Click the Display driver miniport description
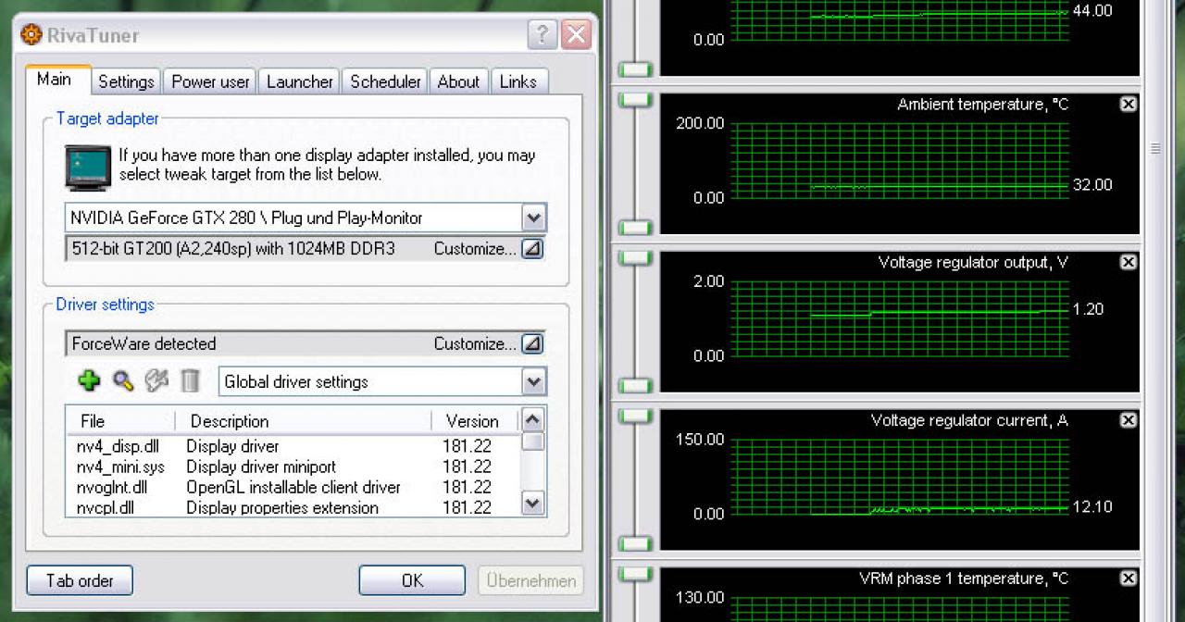Image resolution: width=1185 pixels, height=622 pixels. (x=261, y=466)
